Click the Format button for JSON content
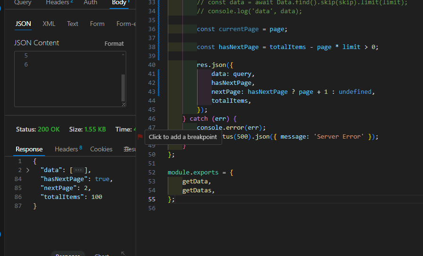This screenshot has width=423, height=256. [x=114, y=43]
